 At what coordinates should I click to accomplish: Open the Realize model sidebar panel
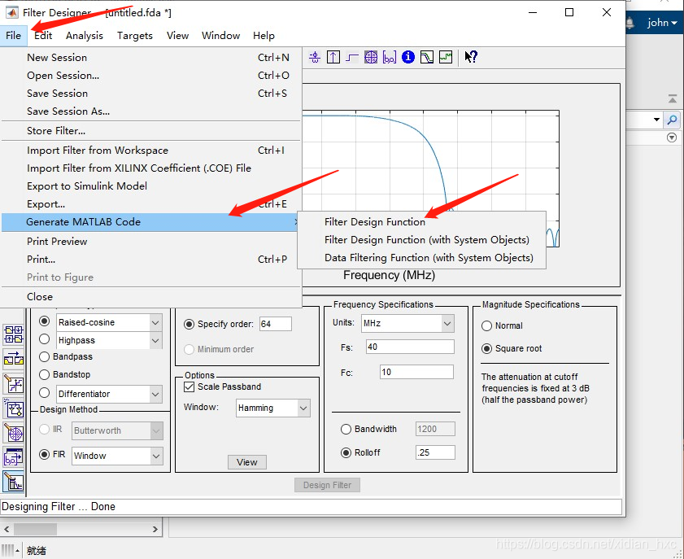14,409
